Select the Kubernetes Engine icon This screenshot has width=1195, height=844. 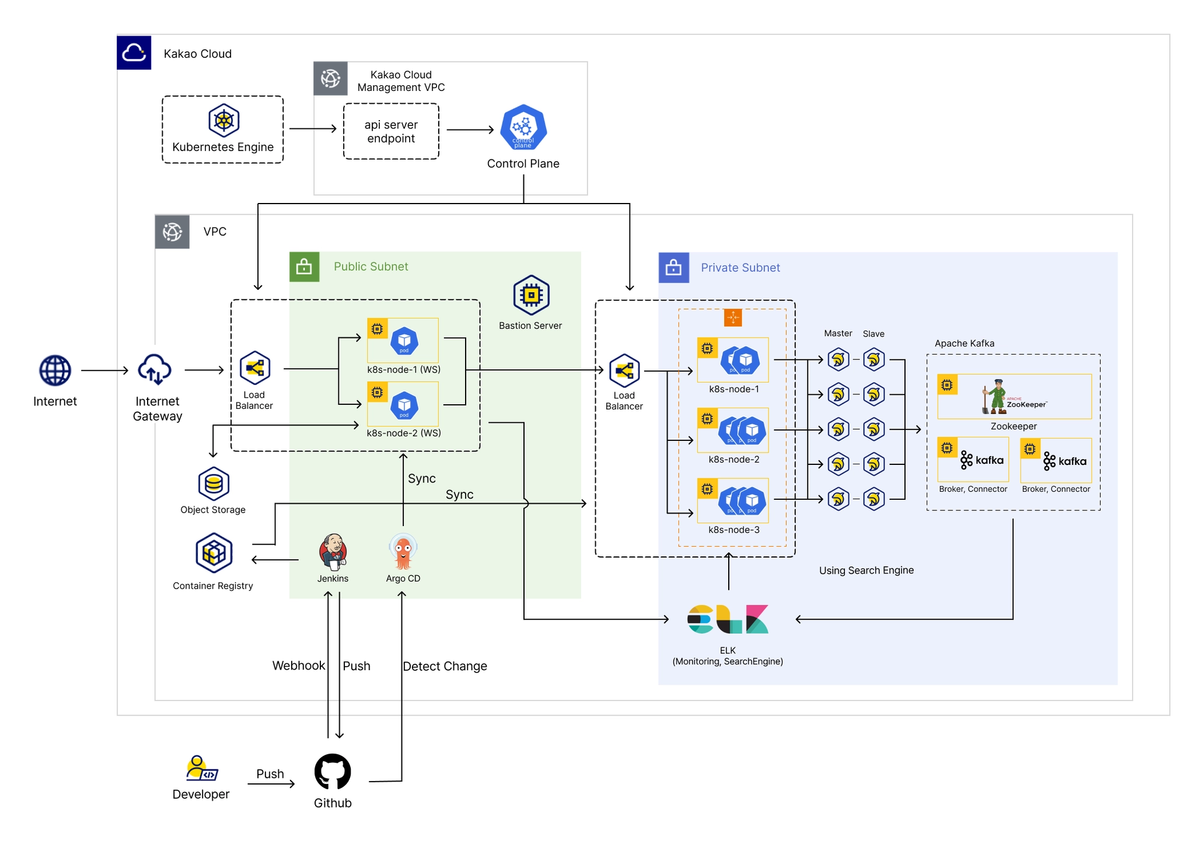point(223,120)
